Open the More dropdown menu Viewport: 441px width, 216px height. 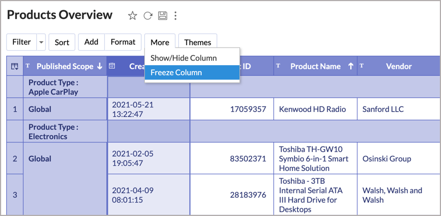[x=160, y=42]
